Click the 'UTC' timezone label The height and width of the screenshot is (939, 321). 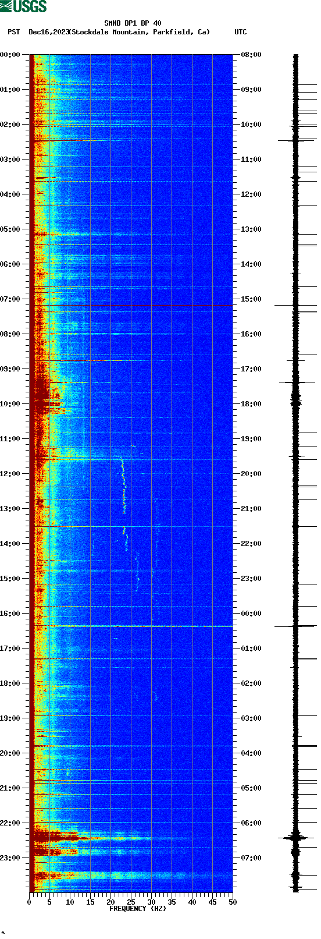pyautogui.click(x=241, y=32)
